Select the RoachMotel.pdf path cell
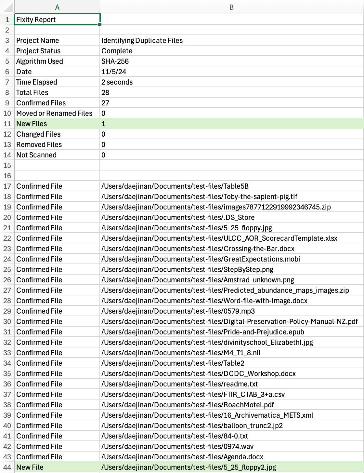This screenshot has height=473, width=364. [232, 405]
